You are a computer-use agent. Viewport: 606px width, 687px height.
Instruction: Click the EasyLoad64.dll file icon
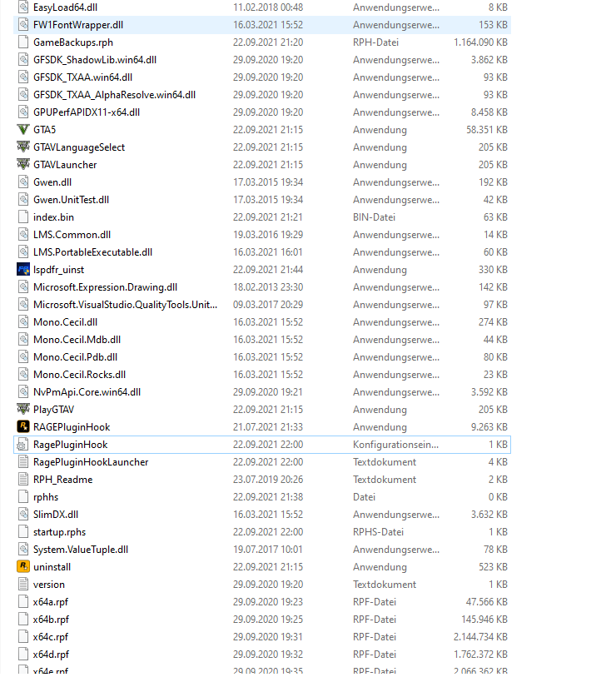(x=23, y=7)
